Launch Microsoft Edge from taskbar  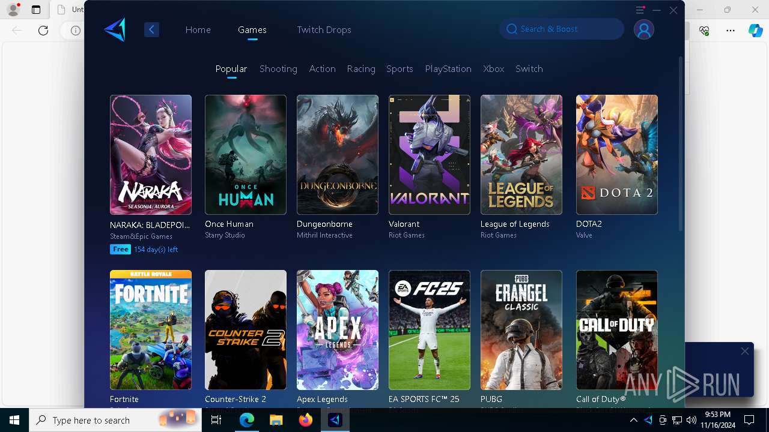pos(247,420)
